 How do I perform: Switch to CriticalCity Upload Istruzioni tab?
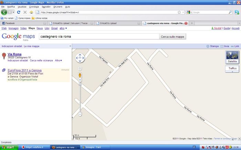tap(71, 23)
